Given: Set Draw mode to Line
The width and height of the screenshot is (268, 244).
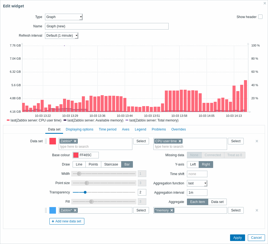Looking at the screenshot, I should 79,164.
